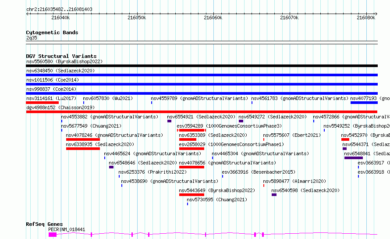Open esv3594289 (1000GenomesConsortiumPhase3) label
390x239 pixels.
229,126
